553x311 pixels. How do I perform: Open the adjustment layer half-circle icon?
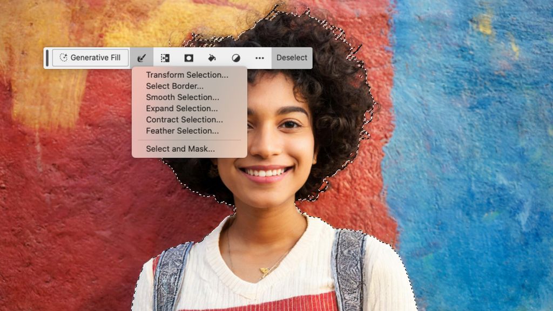[236, 58]
